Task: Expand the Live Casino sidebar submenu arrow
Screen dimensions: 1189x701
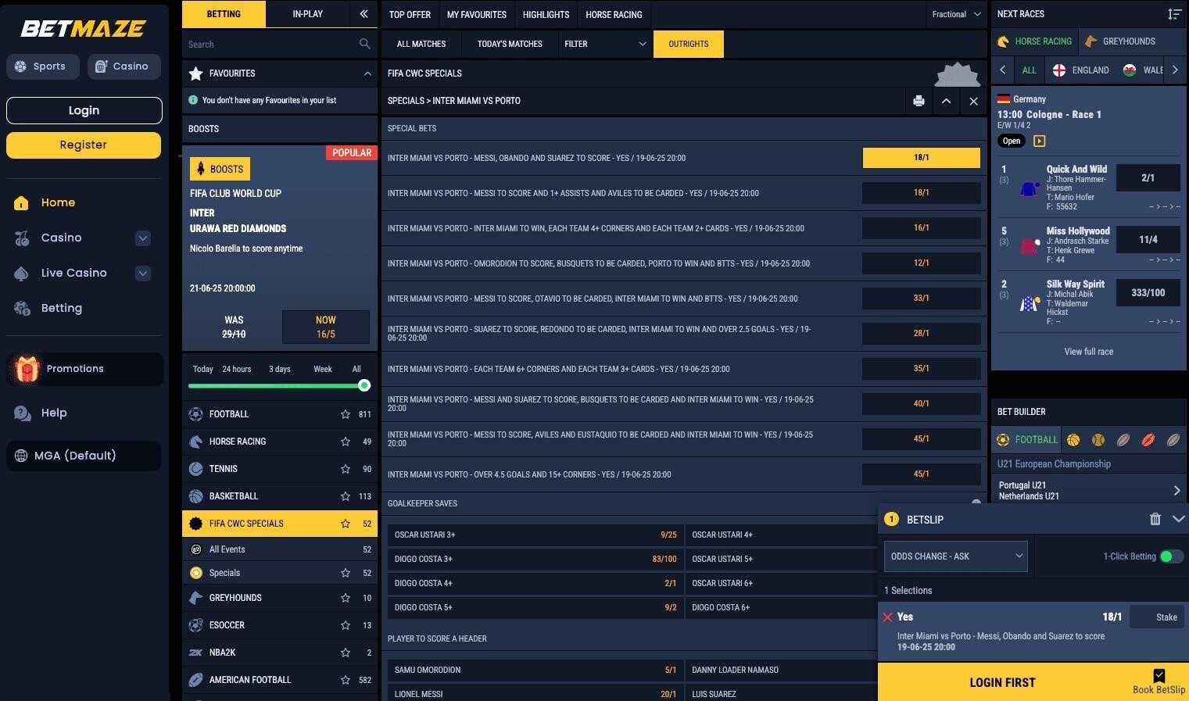Action: point(142,274)
